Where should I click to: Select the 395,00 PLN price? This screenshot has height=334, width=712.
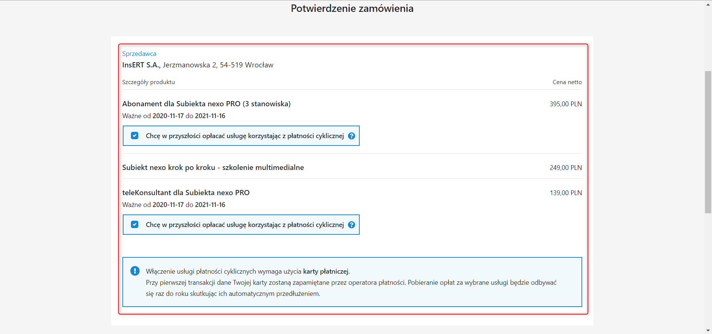click(566, 104)
